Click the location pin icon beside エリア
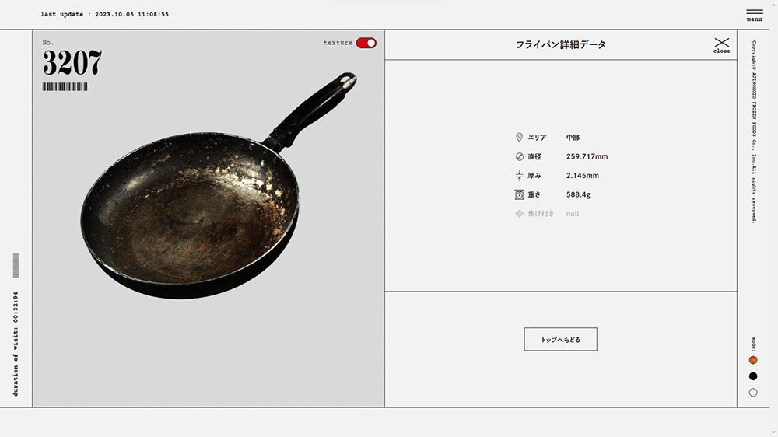 tap(519, 138)
